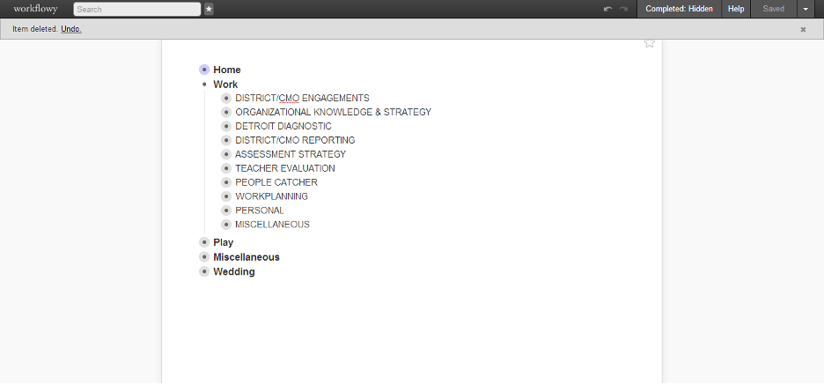The height and width of the screenshot is (384, 824).
Task: Click the redo arrow icon
Action: [623, 9]
